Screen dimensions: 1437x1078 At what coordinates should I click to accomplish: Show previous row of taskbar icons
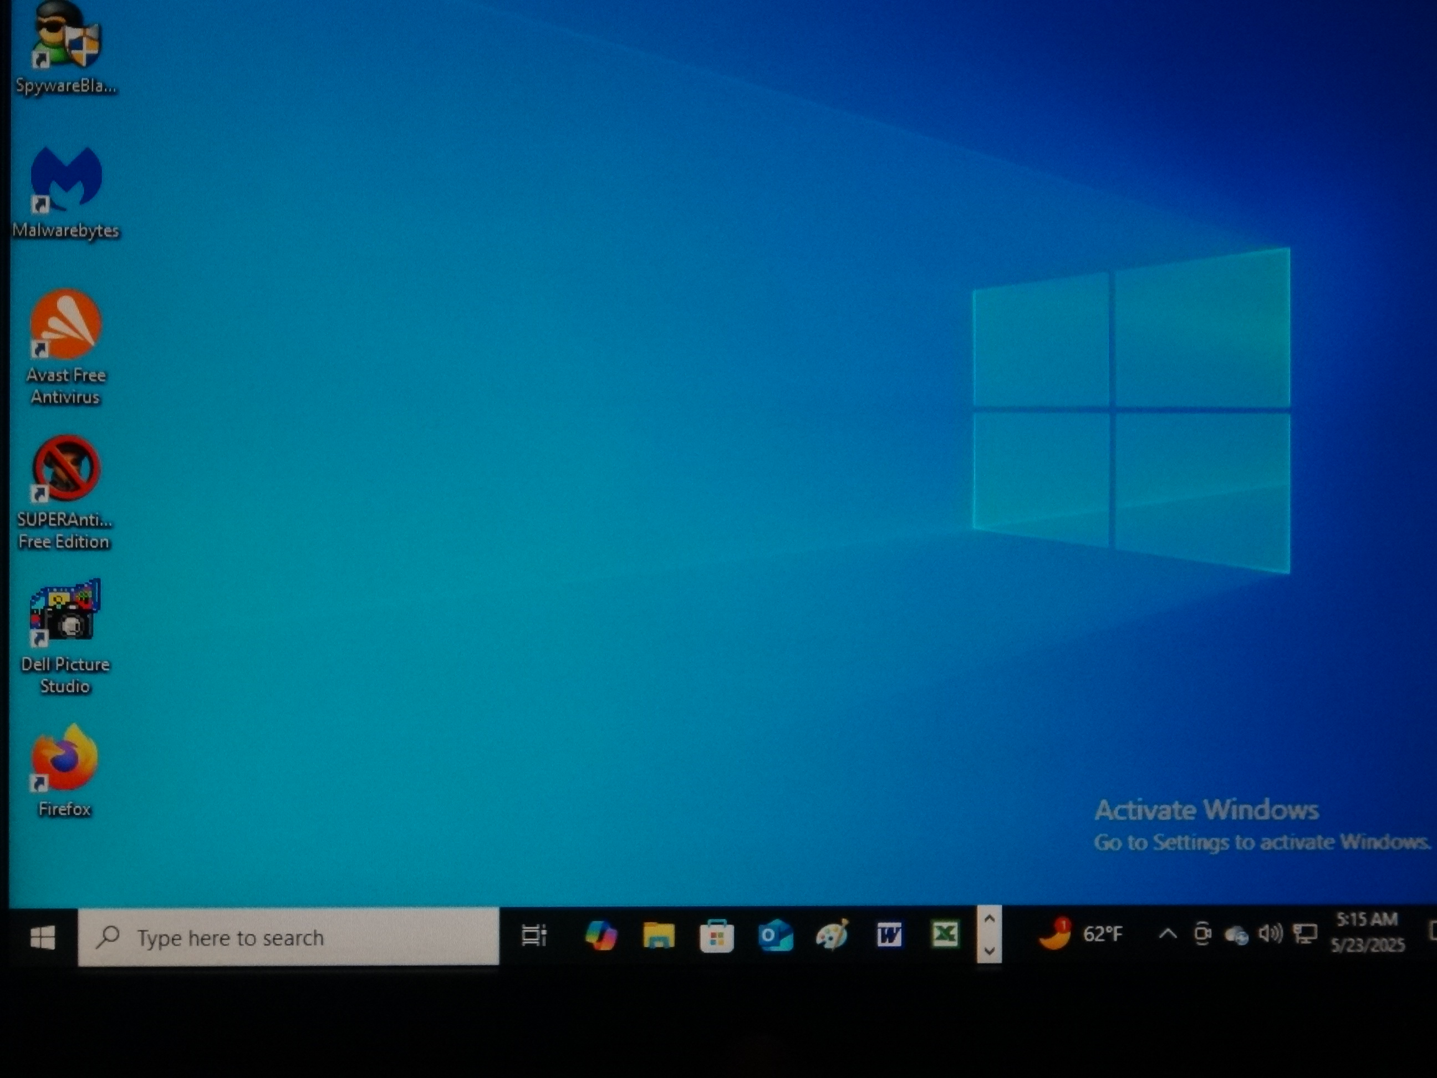(988, 920)
